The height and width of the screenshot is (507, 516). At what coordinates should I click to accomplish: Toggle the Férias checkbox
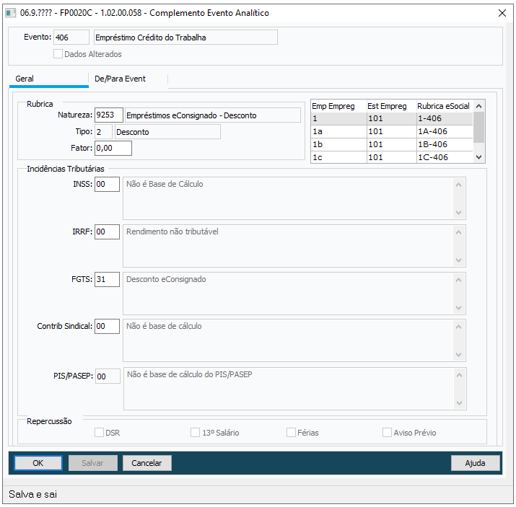coord(291,433)
